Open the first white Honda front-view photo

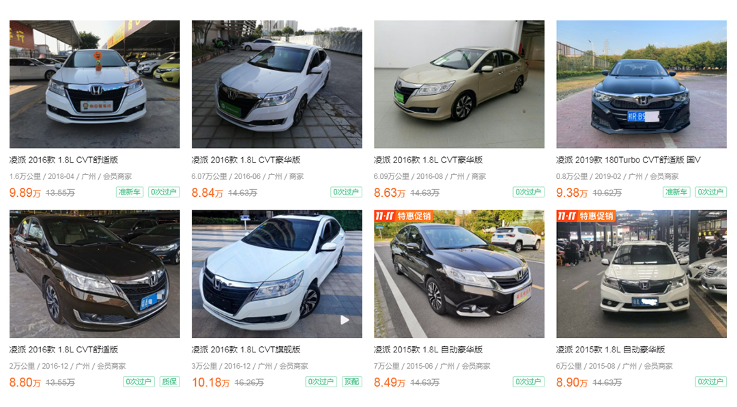point(94,84)
